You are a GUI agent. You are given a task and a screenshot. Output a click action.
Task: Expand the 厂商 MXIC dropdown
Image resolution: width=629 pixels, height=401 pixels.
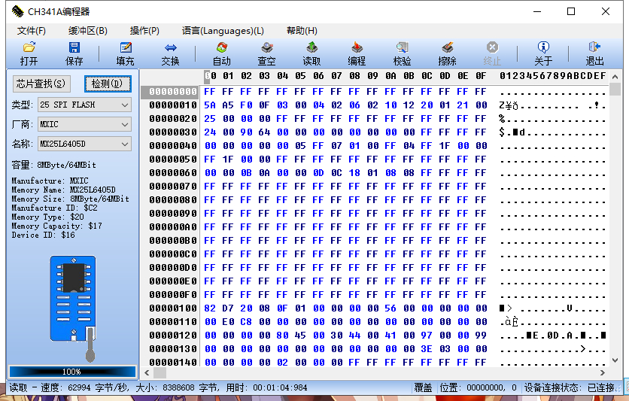[125, 124]
